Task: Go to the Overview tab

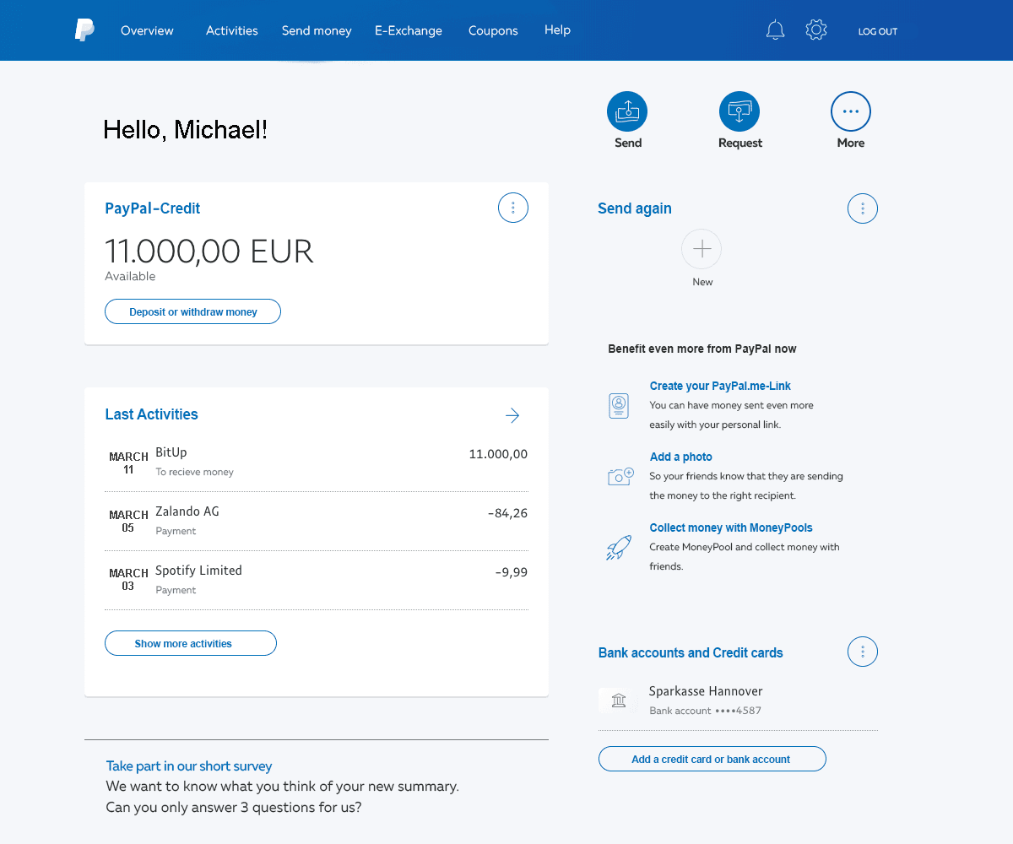Action: (147, 30)
